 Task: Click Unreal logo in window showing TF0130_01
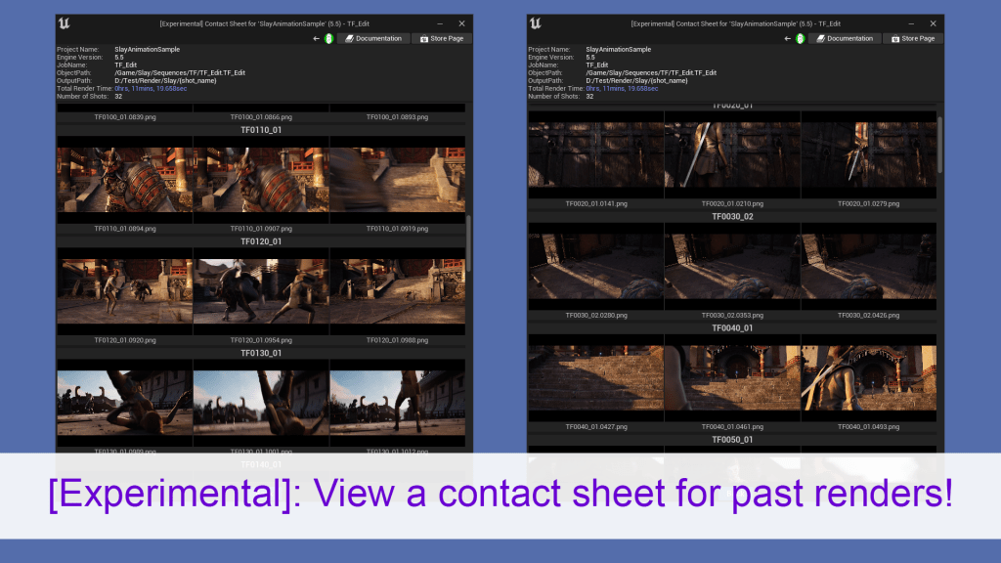click(65, 22)
